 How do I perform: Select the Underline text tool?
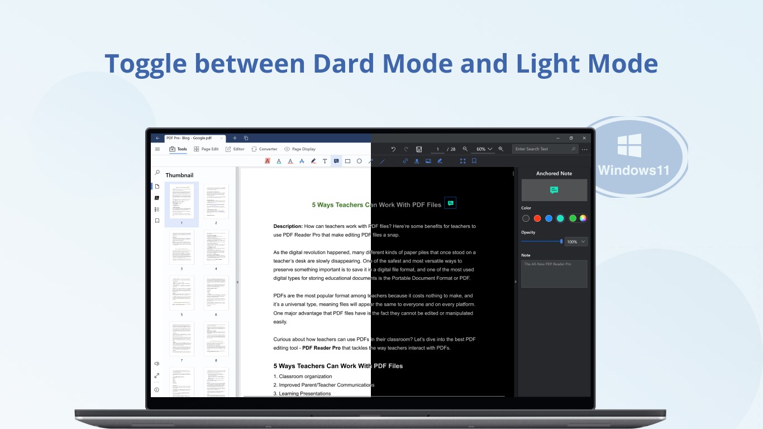coord(279,161)
